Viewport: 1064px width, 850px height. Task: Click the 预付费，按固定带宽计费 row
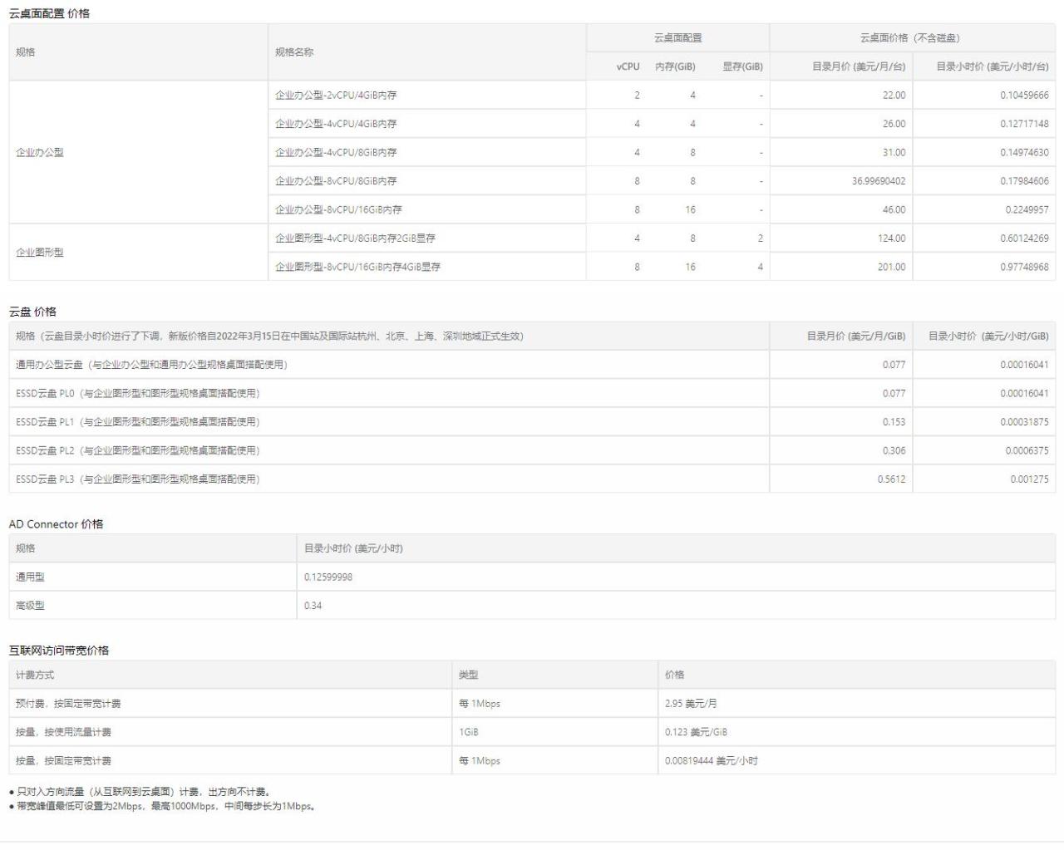point(532,704)
